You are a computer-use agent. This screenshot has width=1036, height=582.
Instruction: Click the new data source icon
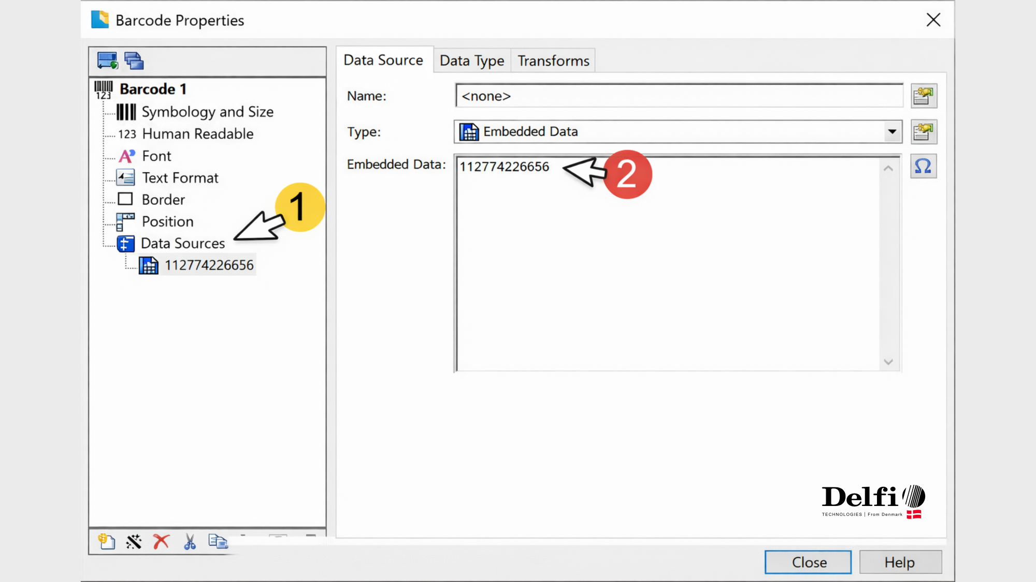(106, 541)
